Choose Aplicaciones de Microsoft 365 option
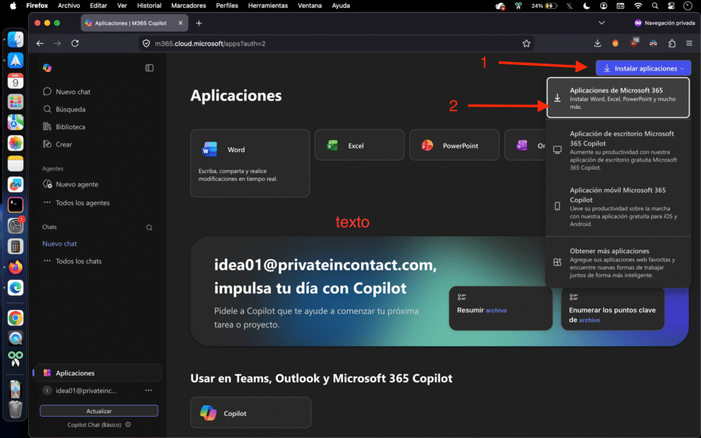Viewport: 701px width, 438px height. [617, 98]
